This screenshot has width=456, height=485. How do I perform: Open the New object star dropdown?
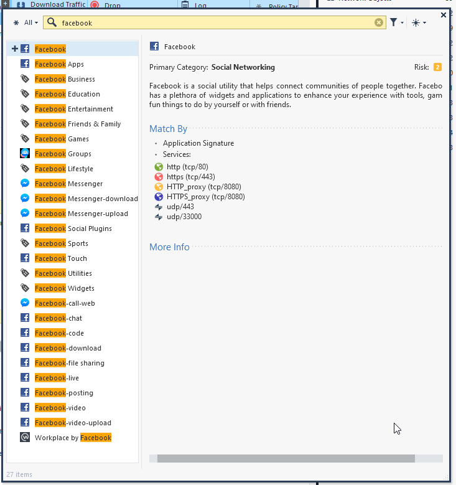[419, 22]
